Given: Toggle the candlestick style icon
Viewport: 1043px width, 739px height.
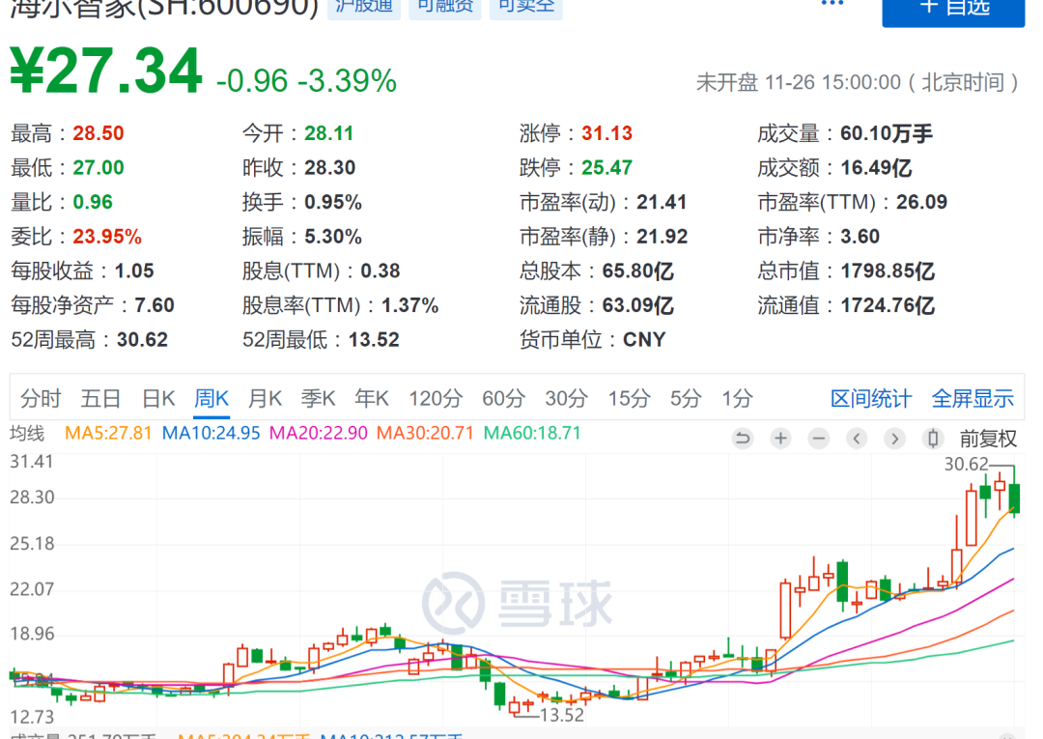Looking at the screenshot, I should click(933, 439).
